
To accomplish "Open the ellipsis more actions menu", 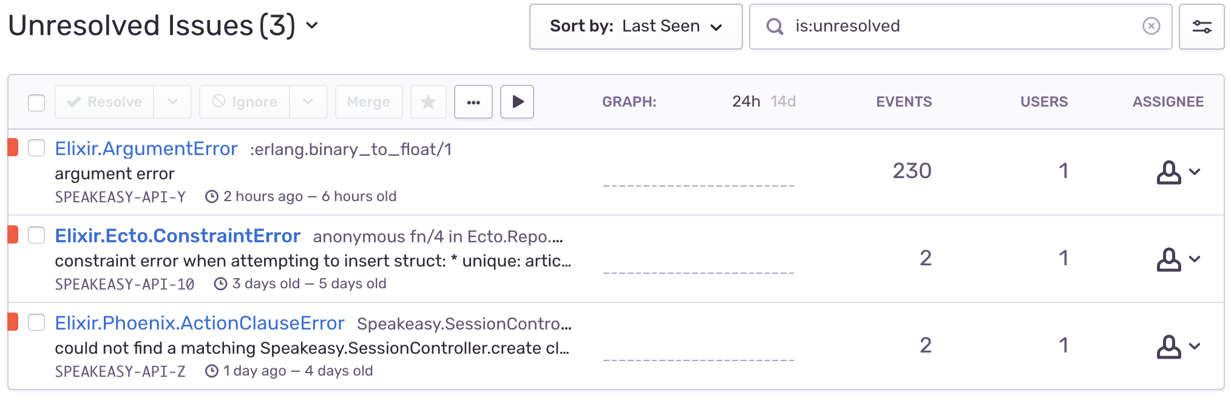I will tap(473, 102).
